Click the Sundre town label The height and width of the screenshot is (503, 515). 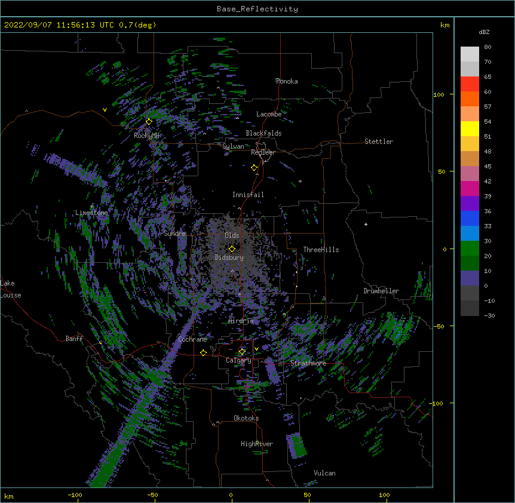[174, 234]
